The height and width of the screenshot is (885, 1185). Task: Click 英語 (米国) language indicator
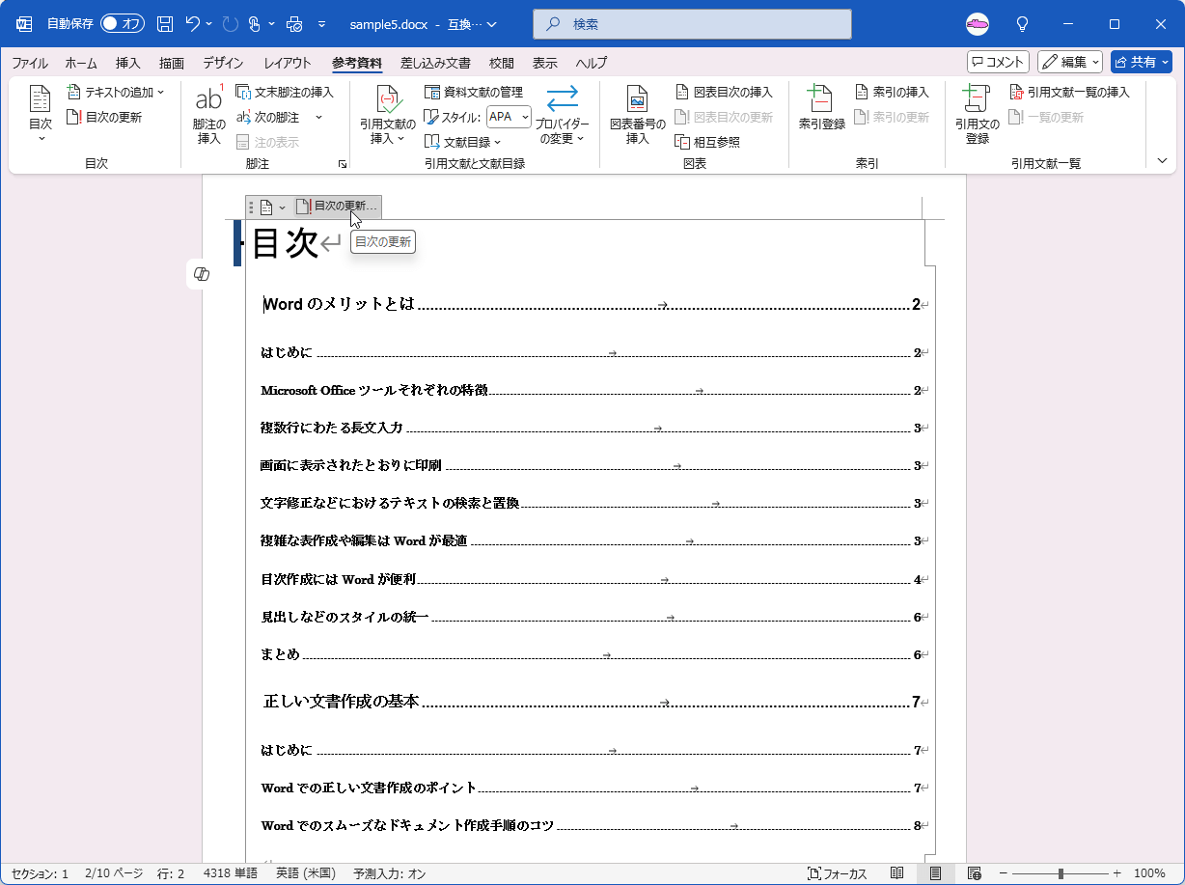tap(306, 873)
